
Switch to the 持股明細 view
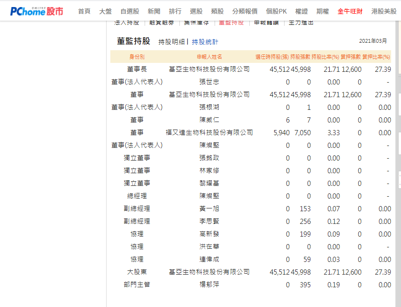[171, 42]
